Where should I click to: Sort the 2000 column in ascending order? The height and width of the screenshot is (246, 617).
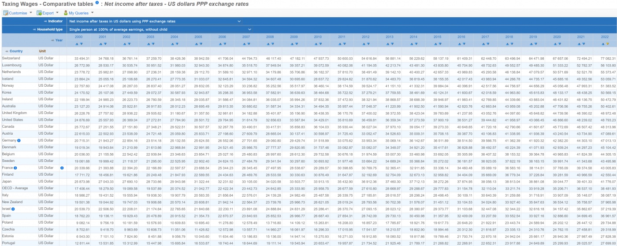tap(76, 44)
